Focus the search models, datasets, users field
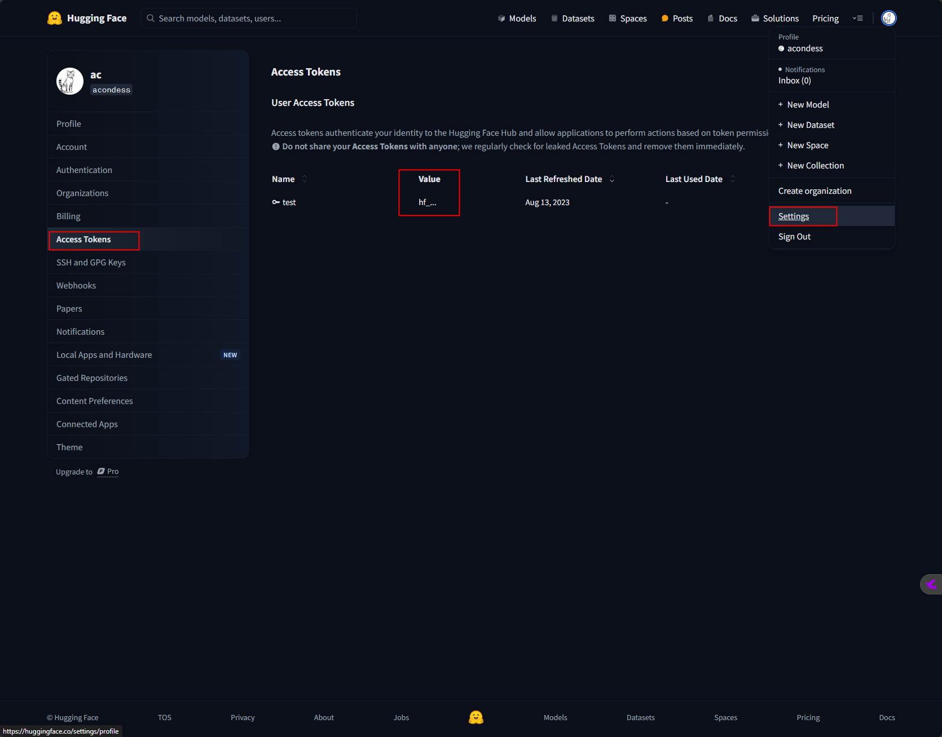The width and height of the screenshot is (942, 737). pos(249,18)
